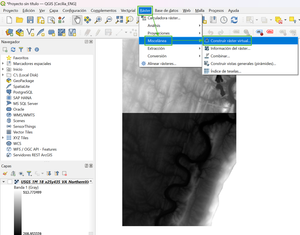Click the Zoom In magnifier tool
Screen dimensions: 300x235
click(98, 20)
